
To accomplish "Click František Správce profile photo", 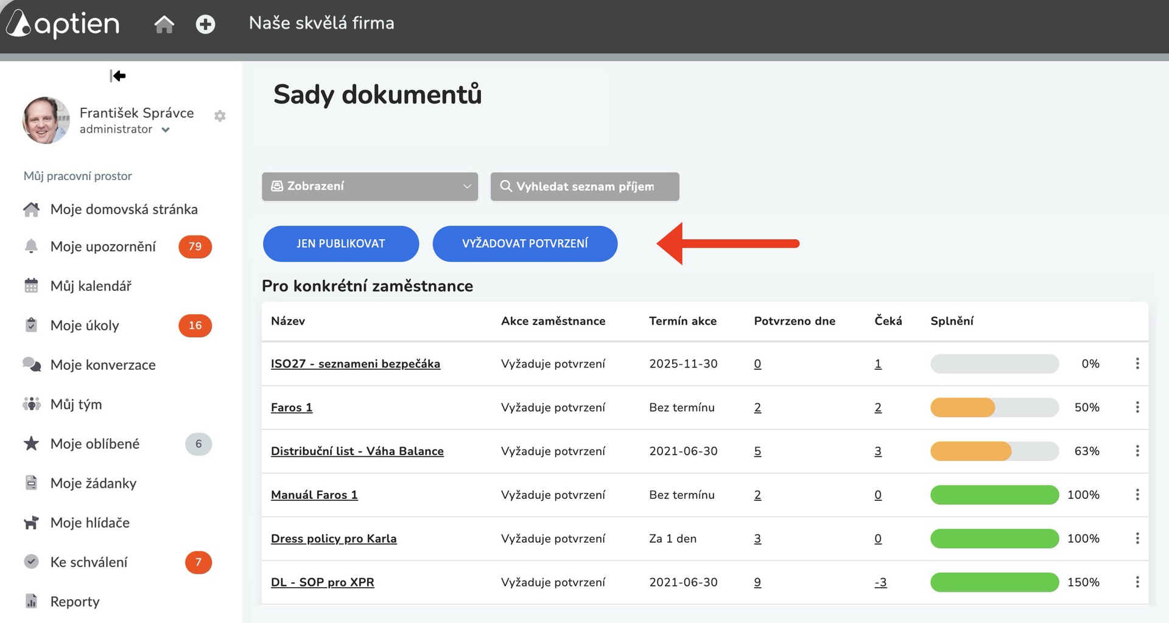I will pos(46,120).
